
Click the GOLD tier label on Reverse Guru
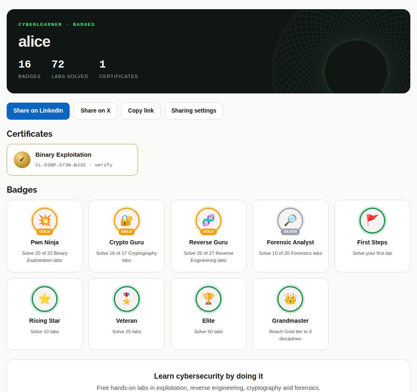[x=208, y=231]
